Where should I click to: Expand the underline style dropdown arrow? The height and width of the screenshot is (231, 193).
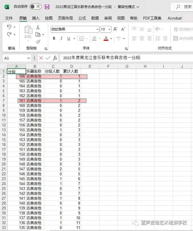pyautogui.click(x=74, y=38)
